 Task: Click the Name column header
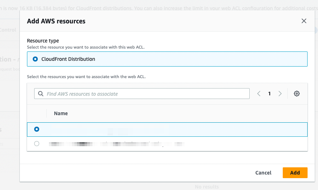click(x=61, y=113)
